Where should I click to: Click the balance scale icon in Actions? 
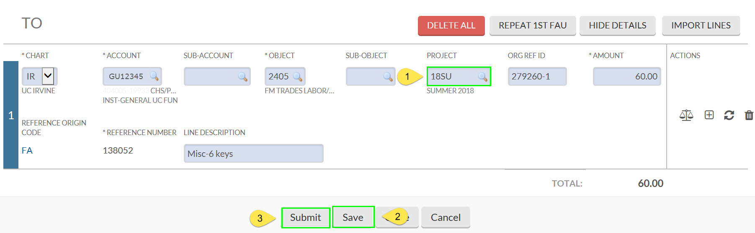[686, 115]
